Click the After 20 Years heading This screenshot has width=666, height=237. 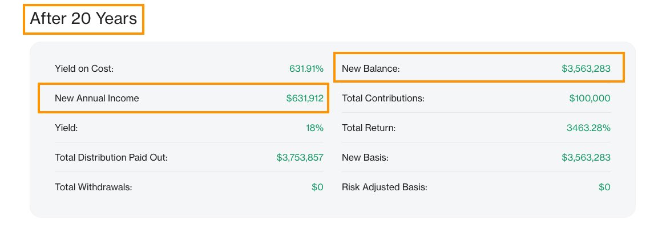83,19
